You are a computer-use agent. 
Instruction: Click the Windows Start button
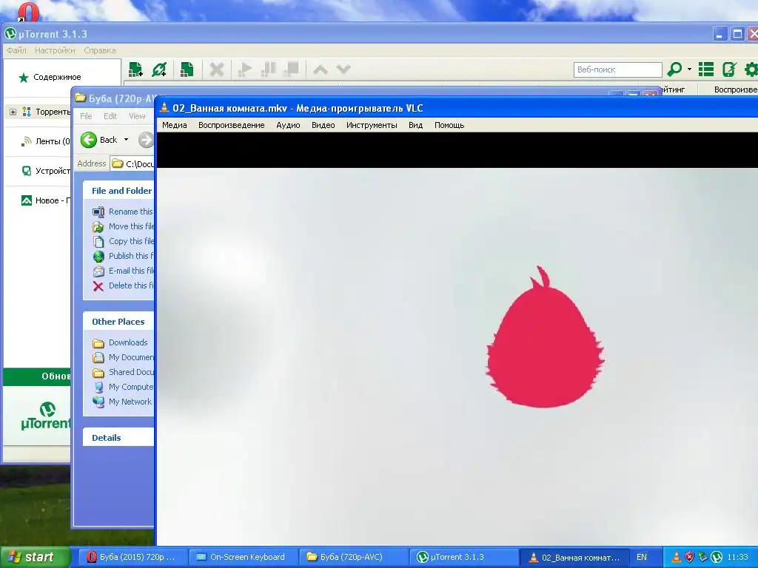coord(35,557)
